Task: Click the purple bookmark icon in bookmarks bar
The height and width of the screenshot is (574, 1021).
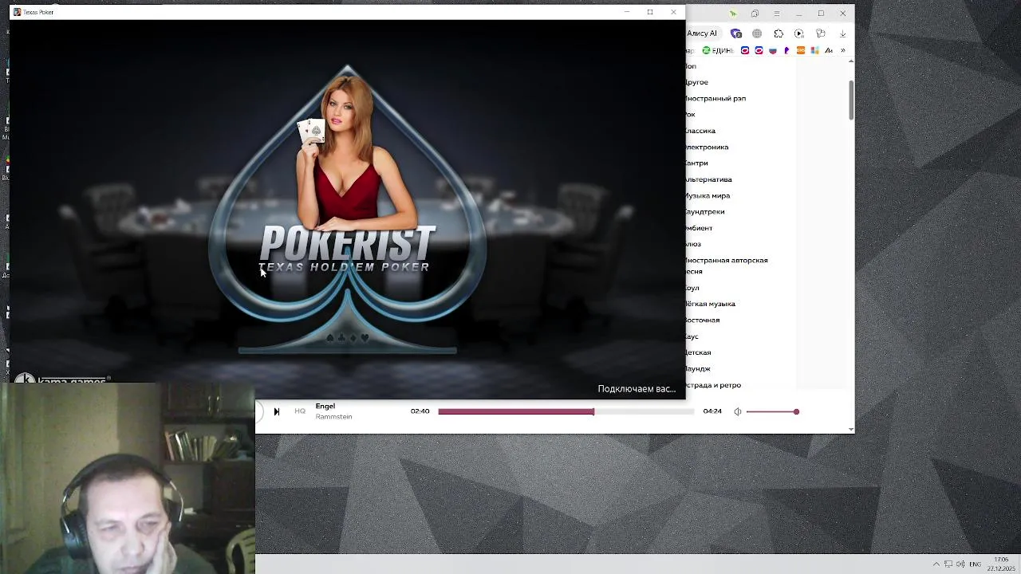Action: (786, 50)
